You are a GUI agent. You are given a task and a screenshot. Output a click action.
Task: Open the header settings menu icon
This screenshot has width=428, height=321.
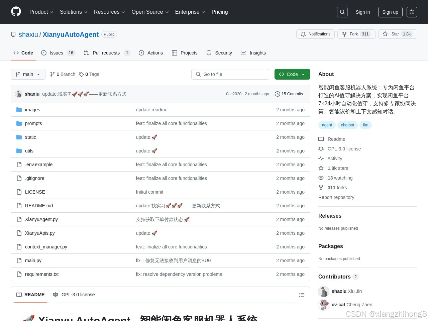coord(412,12)
